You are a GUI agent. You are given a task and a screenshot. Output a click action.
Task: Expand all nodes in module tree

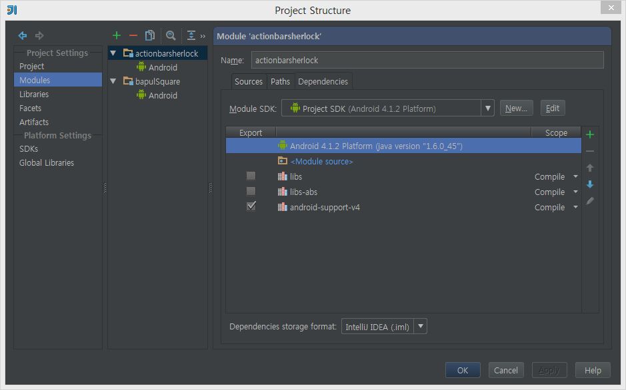point(191,36)
